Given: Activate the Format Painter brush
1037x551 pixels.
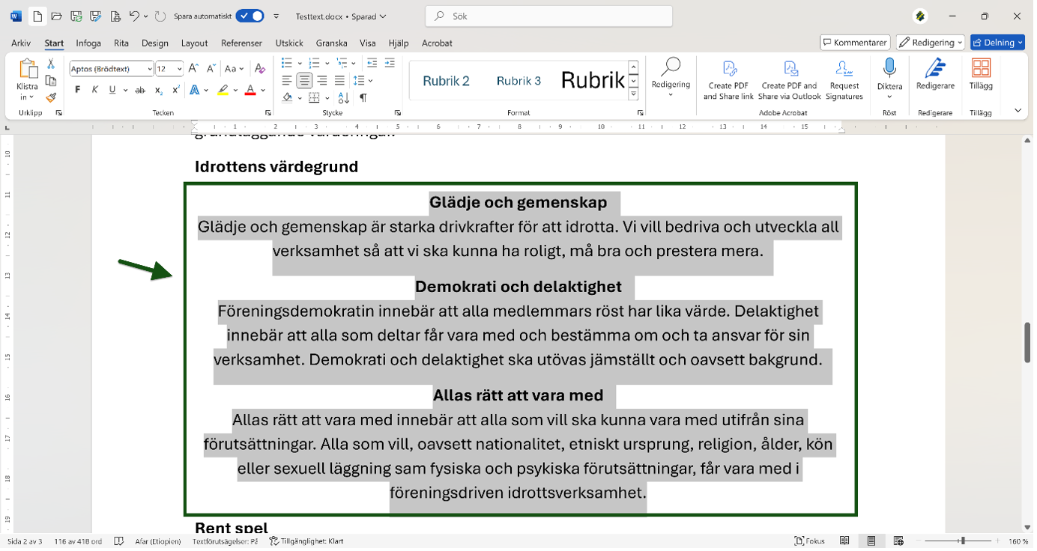Looking at the screenshot, I should pos(51,97).
